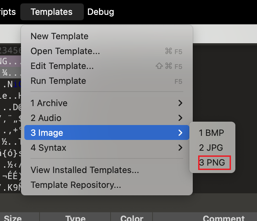Click the Type column header
The image size is (257, 221).
pos(75,218)
